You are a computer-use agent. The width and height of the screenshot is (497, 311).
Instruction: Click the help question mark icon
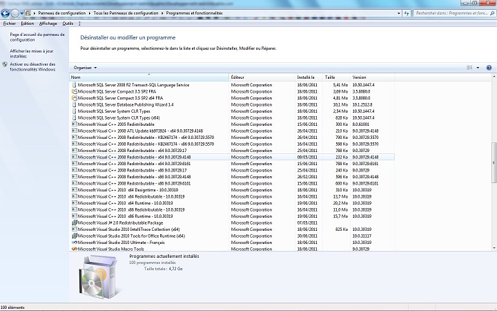pyautogui.click(x=489, y=68)
